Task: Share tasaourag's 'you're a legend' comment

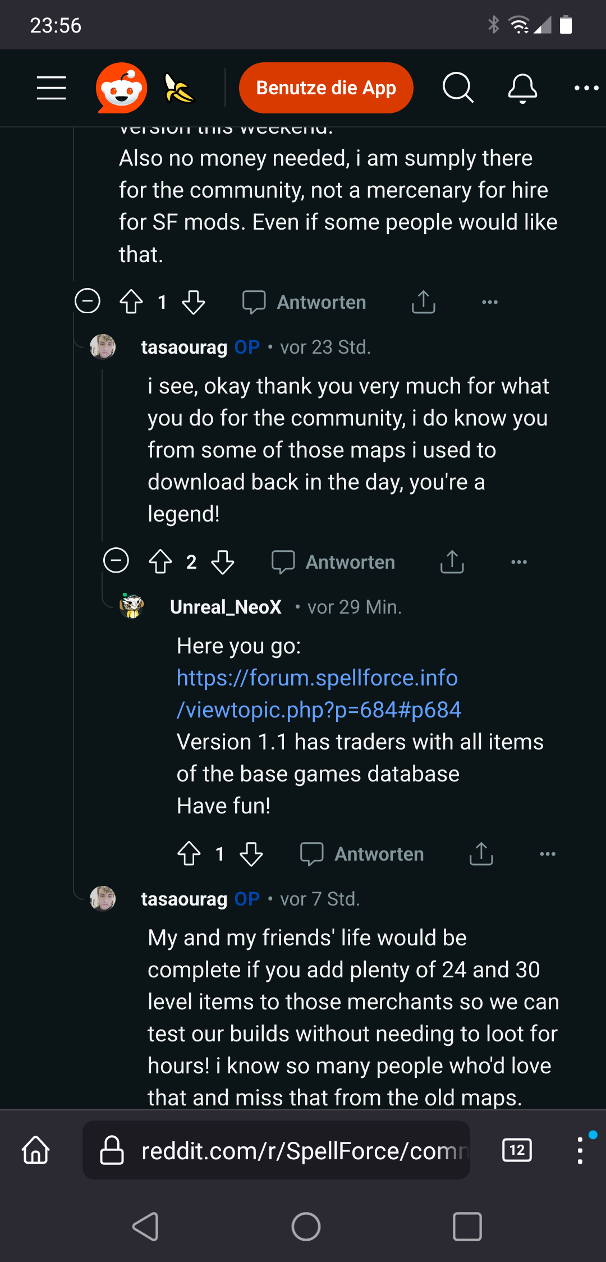Action: click(452, 561)
